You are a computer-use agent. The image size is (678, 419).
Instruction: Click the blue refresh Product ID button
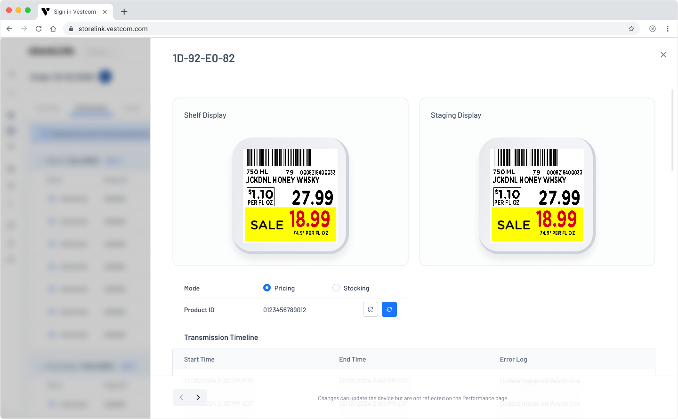pos(389,309)
